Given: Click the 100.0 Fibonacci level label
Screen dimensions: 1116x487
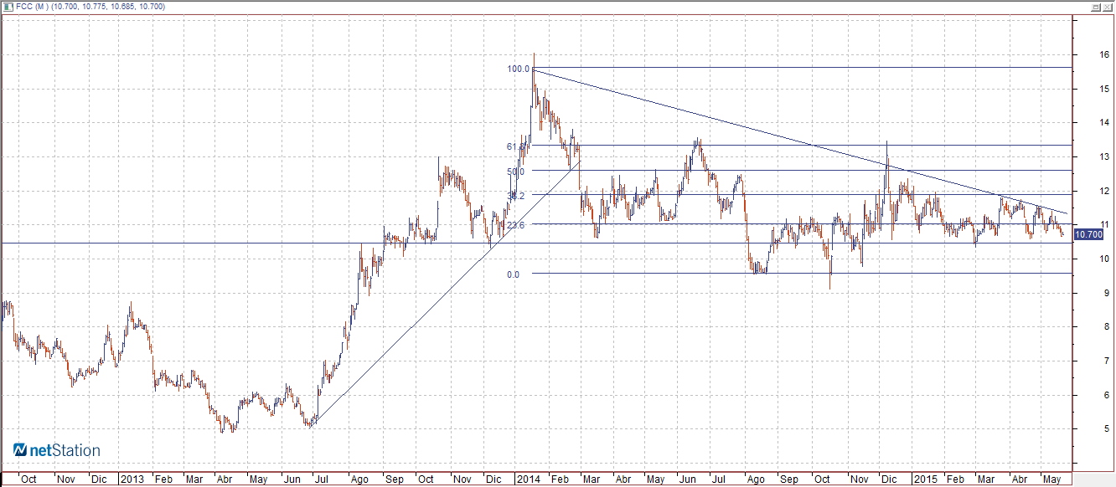Looking at the screenshot, I should click(518, 69).
